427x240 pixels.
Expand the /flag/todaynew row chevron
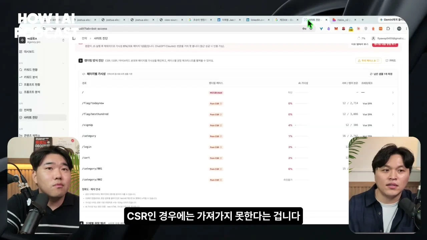393,103
